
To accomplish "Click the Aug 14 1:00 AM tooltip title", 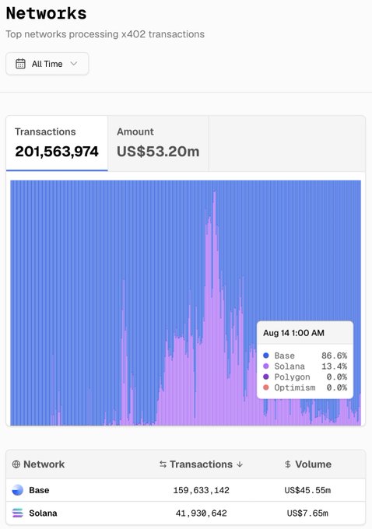I will click(293, 333).
